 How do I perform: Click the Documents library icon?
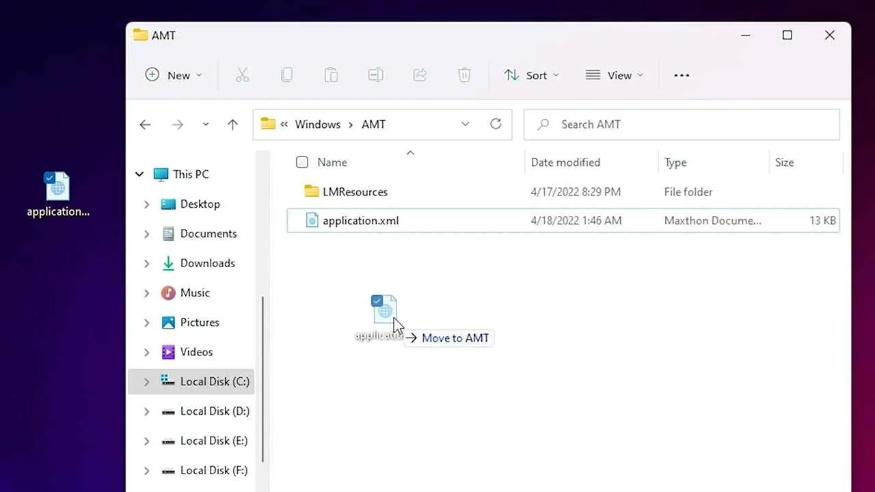(168, 234)
